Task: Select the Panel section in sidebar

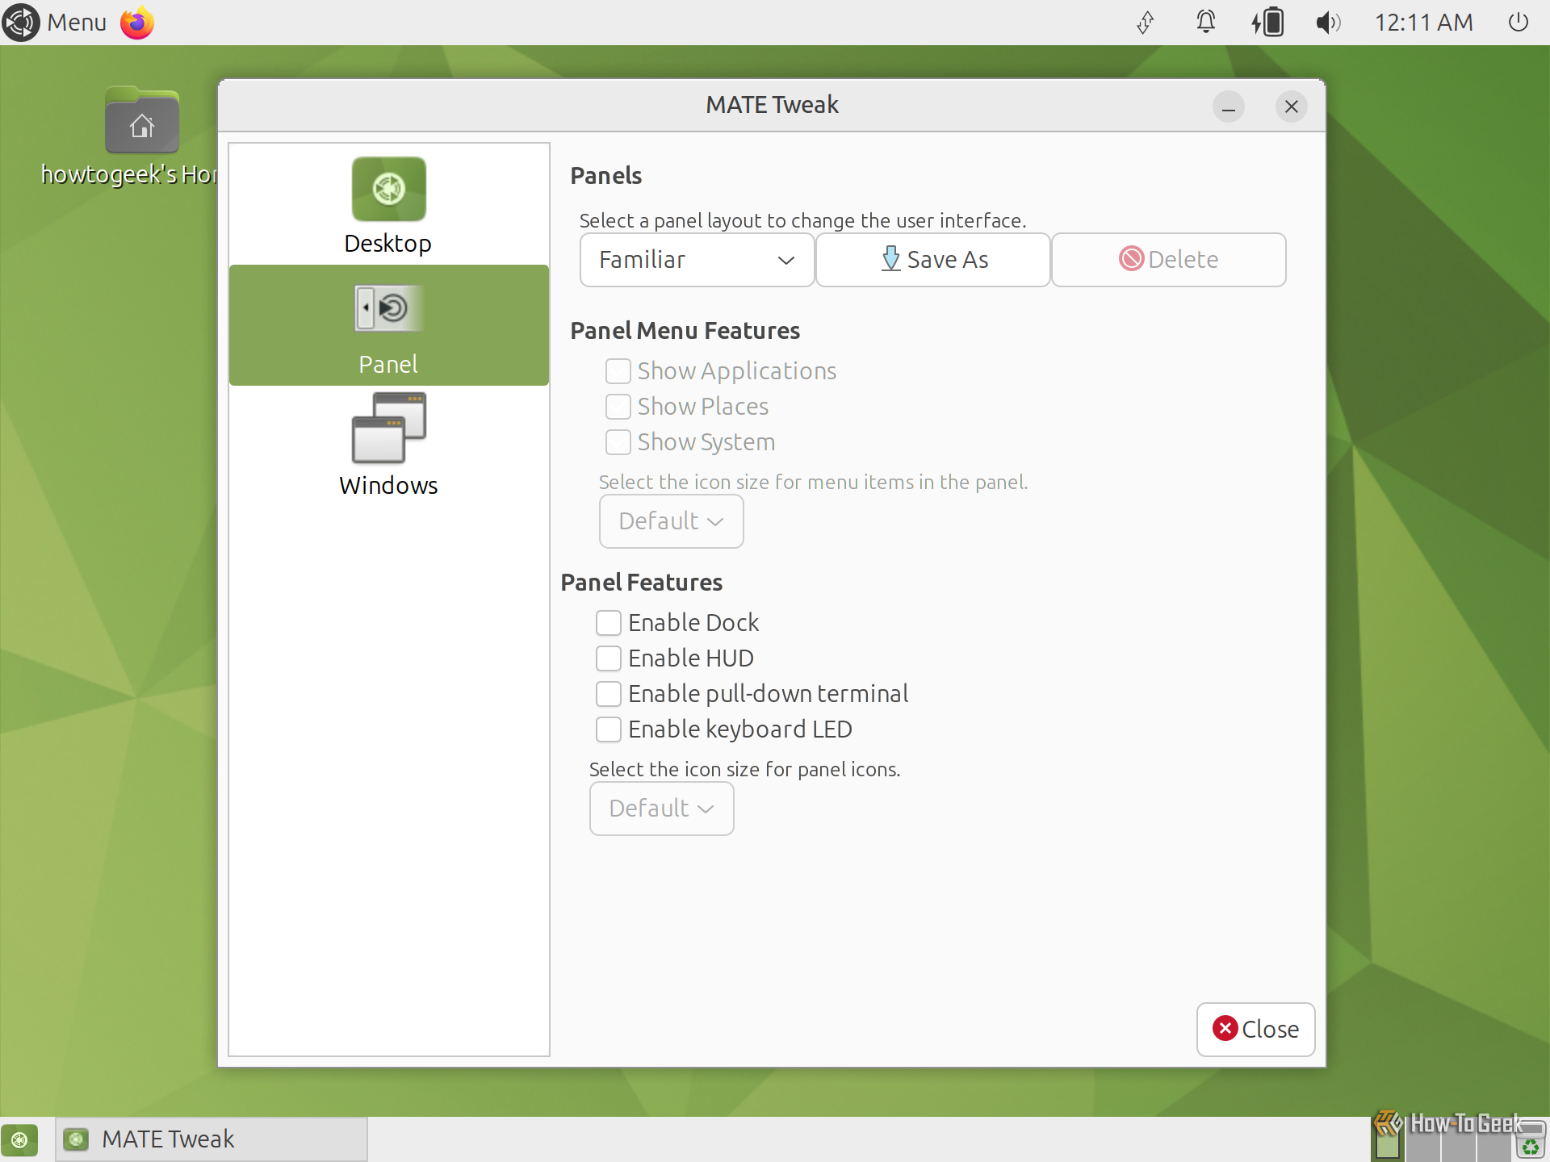Action: (x=388, y=325)
